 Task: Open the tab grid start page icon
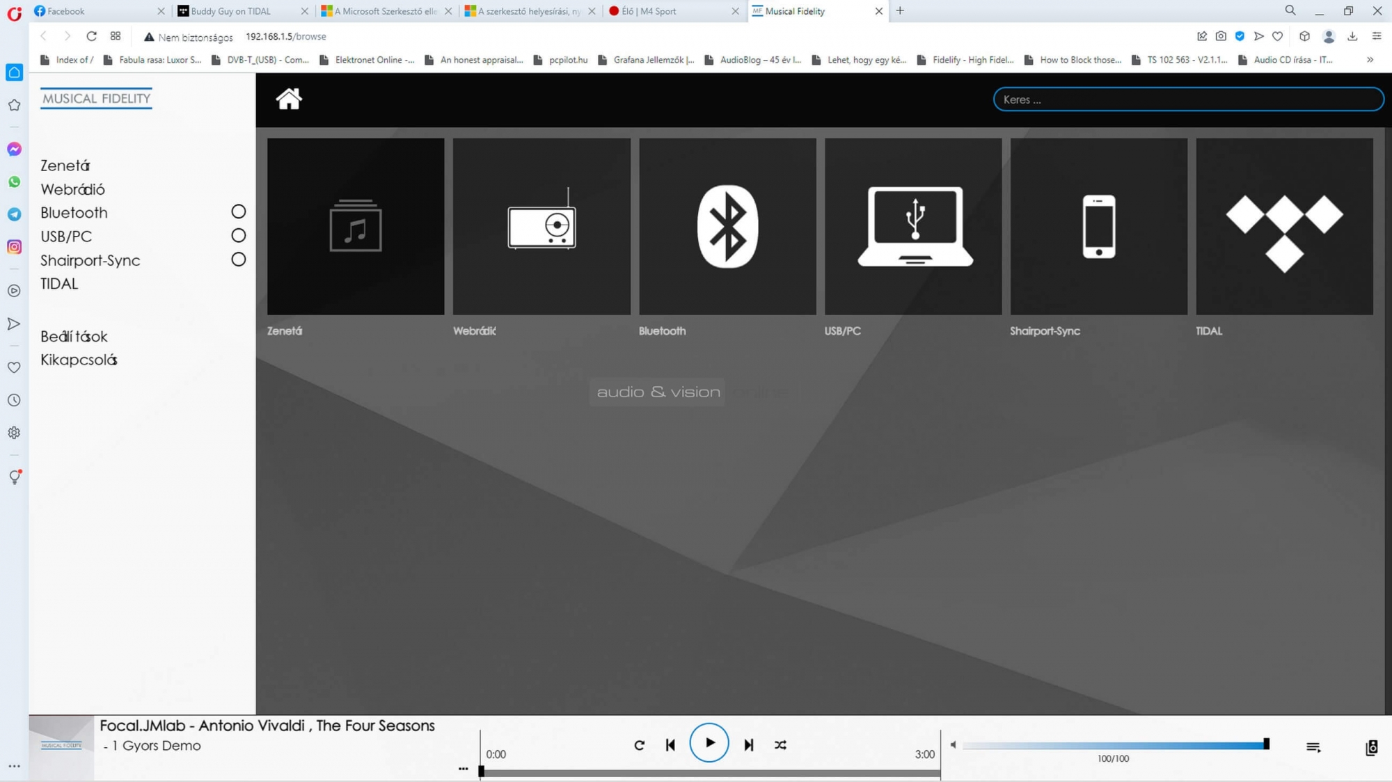pos(116,36)
